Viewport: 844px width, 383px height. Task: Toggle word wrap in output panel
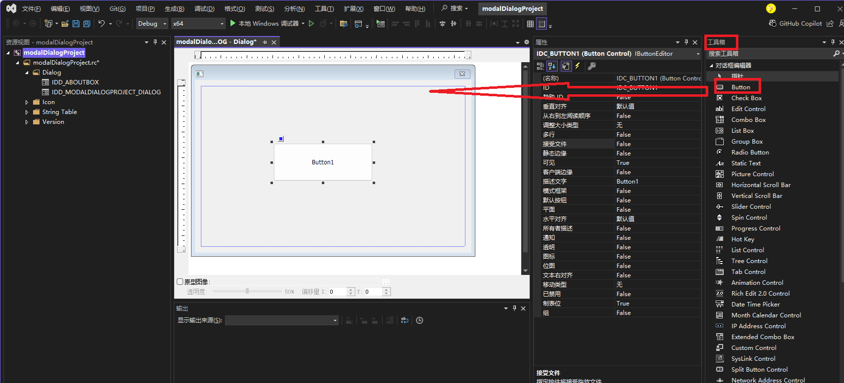point(405,320)
